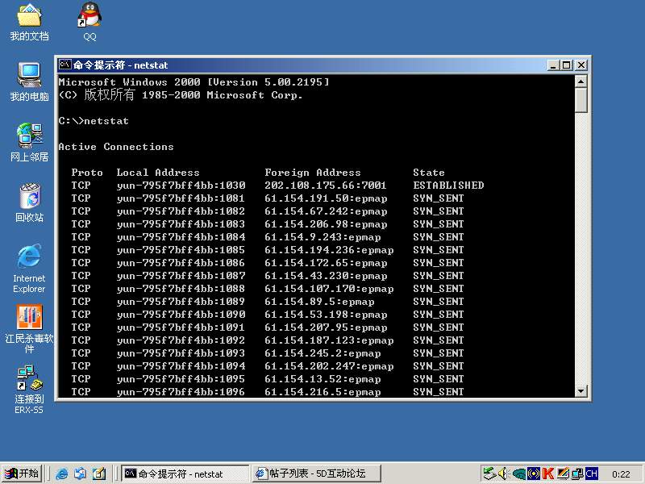The width and height of the screenshot is (645, 484).
Task: Open the red K antivirus tray icon
Action: (x=547, y=474)
